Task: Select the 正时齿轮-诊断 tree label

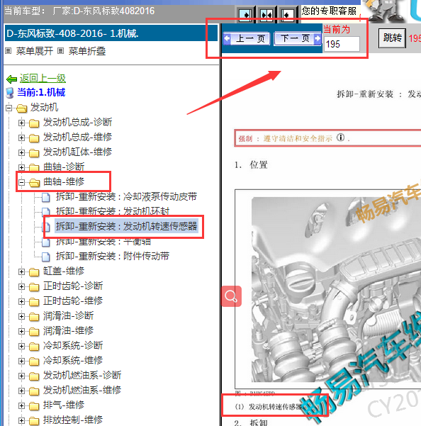Action: click(x=73, y=286)
